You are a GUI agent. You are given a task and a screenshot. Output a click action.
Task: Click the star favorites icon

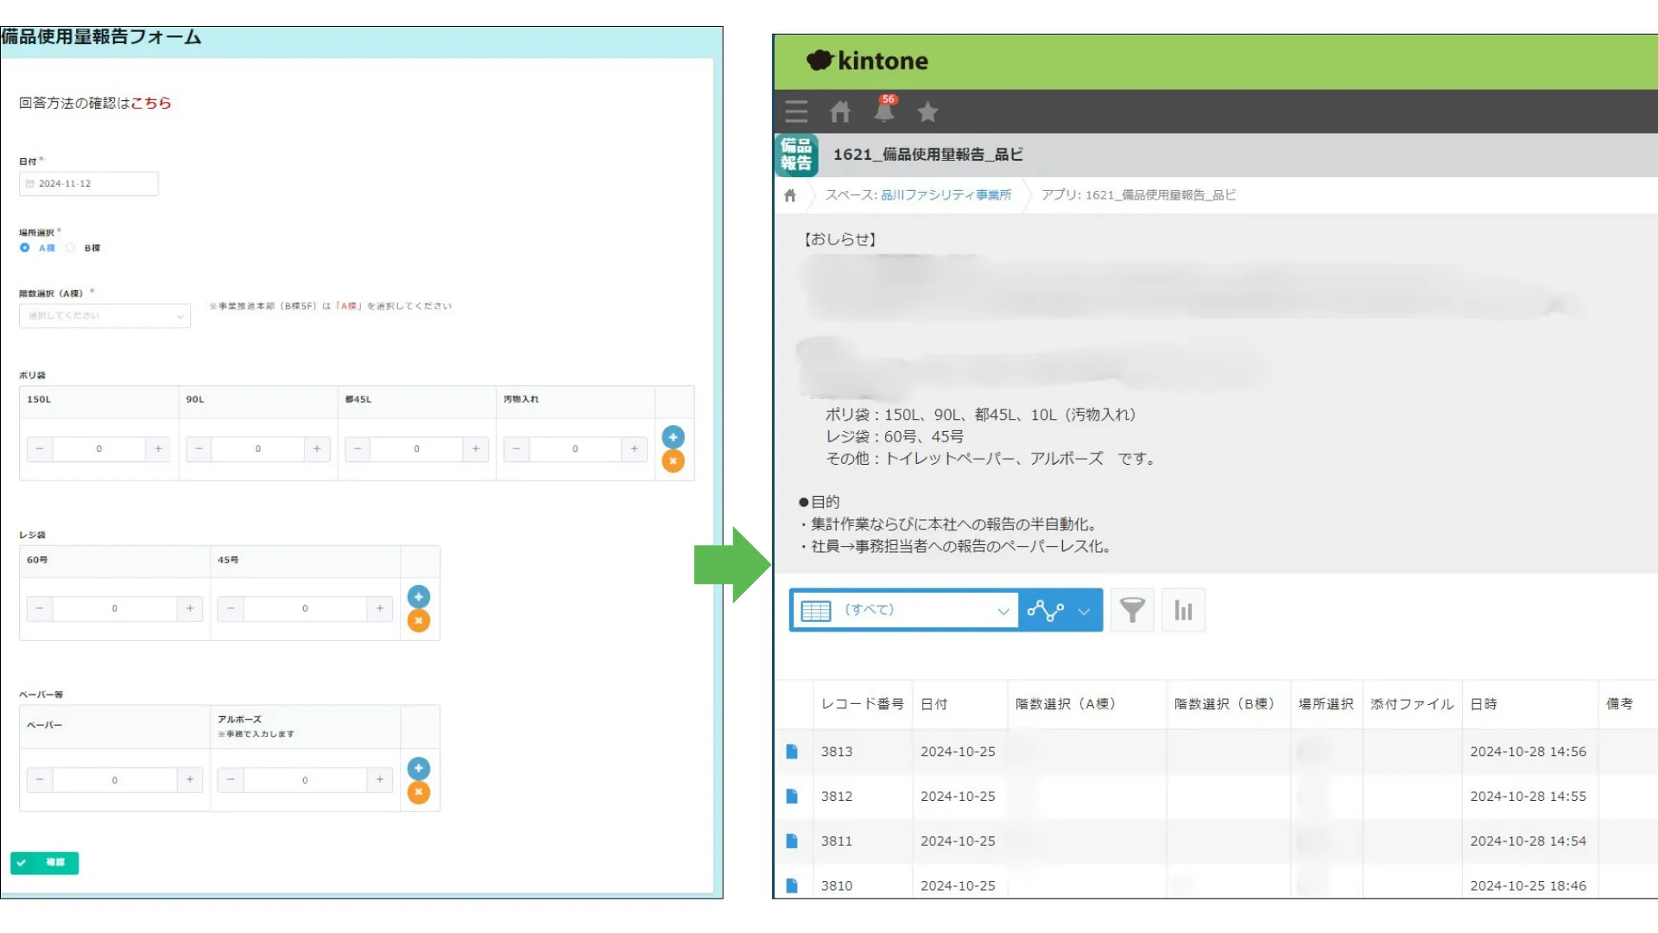[927, 111]
